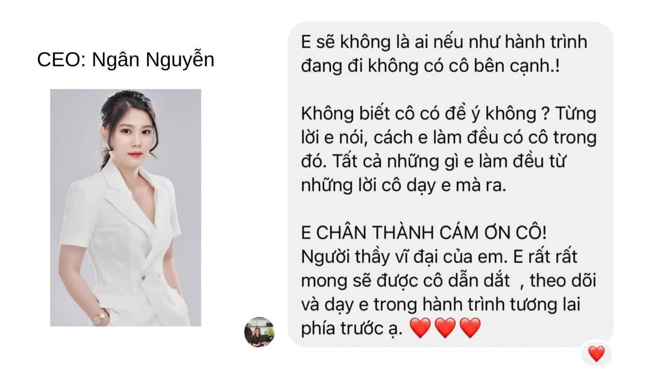
Task: Click the blazer button in the portrait photo
Action: (x=143, y=278)
